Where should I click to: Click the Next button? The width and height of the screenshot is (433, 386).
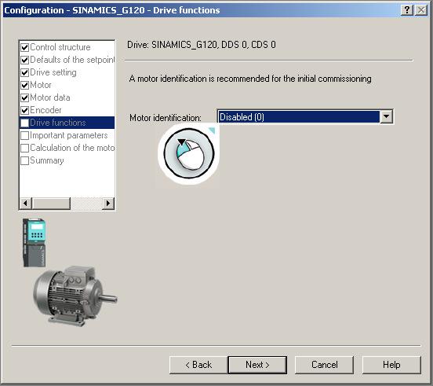(x=257, y=365)
